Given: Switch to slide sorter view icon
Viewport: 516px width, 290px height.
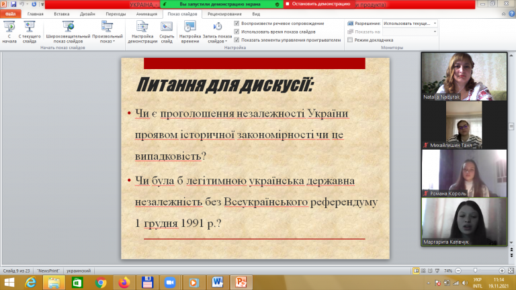Looking at the screenshot, I should pos(423,271).
